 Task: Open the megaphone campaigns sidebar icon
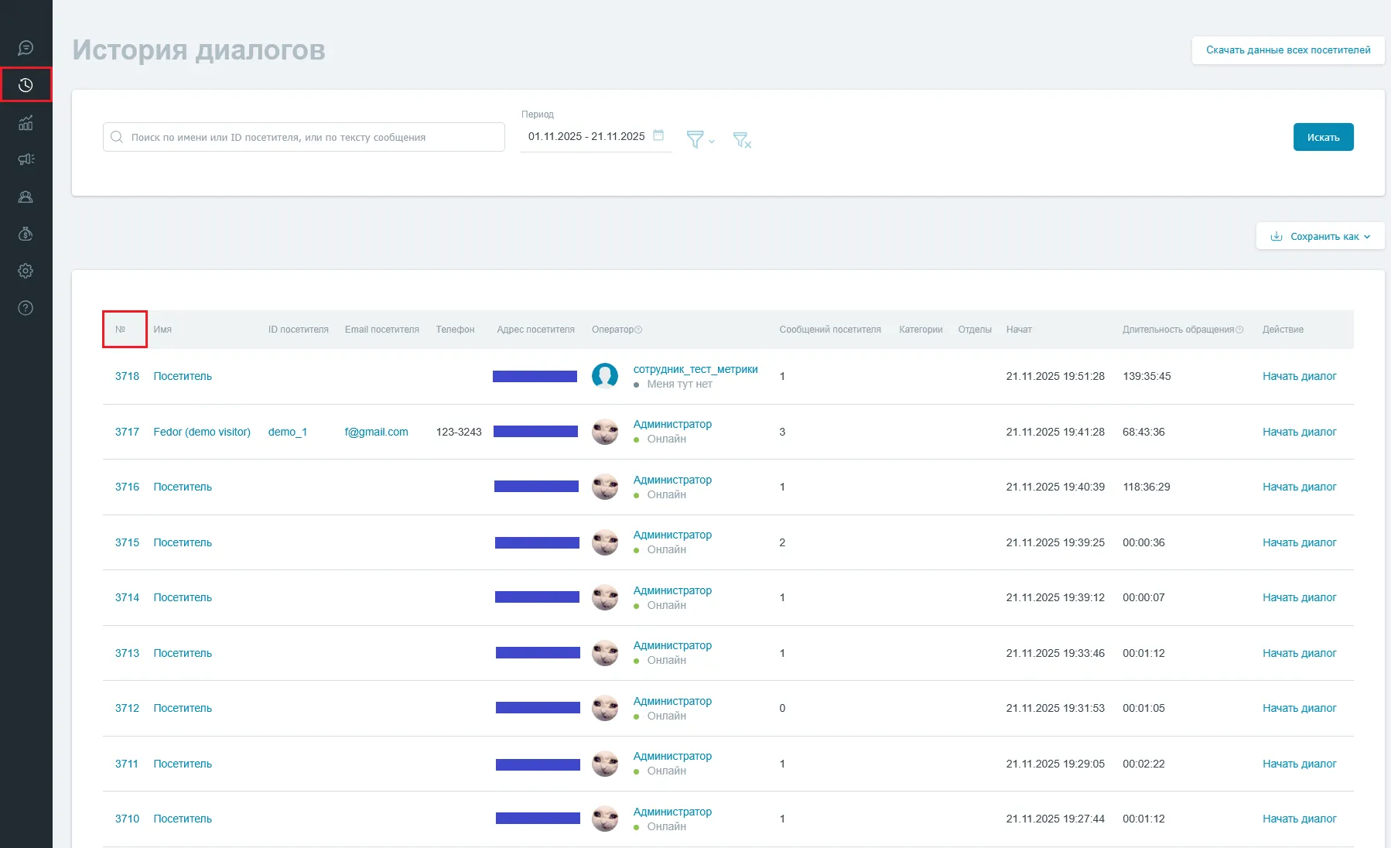click(26, 159)
